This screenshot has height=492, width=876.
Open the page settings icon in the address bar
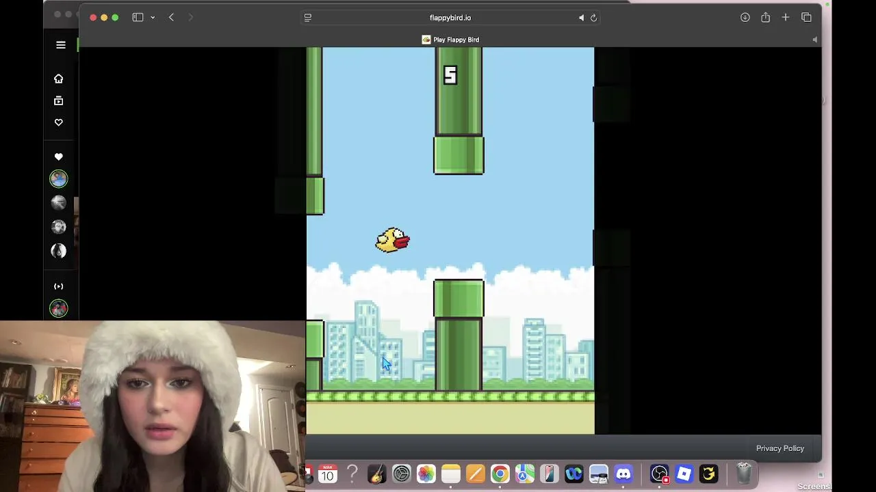308,18
